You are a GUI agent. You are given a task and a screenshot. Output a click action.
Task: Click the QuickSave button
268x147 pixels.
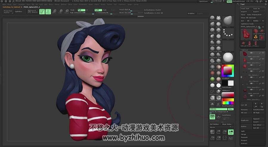[203, 1]
